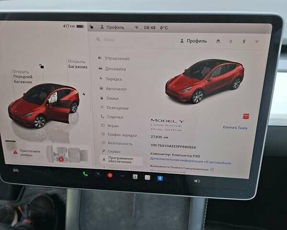Image resolution: width=287 pixels, height=230 pixels.
Task: Tap the Bluetooth icon in the settings header
Action: point(243,42)
